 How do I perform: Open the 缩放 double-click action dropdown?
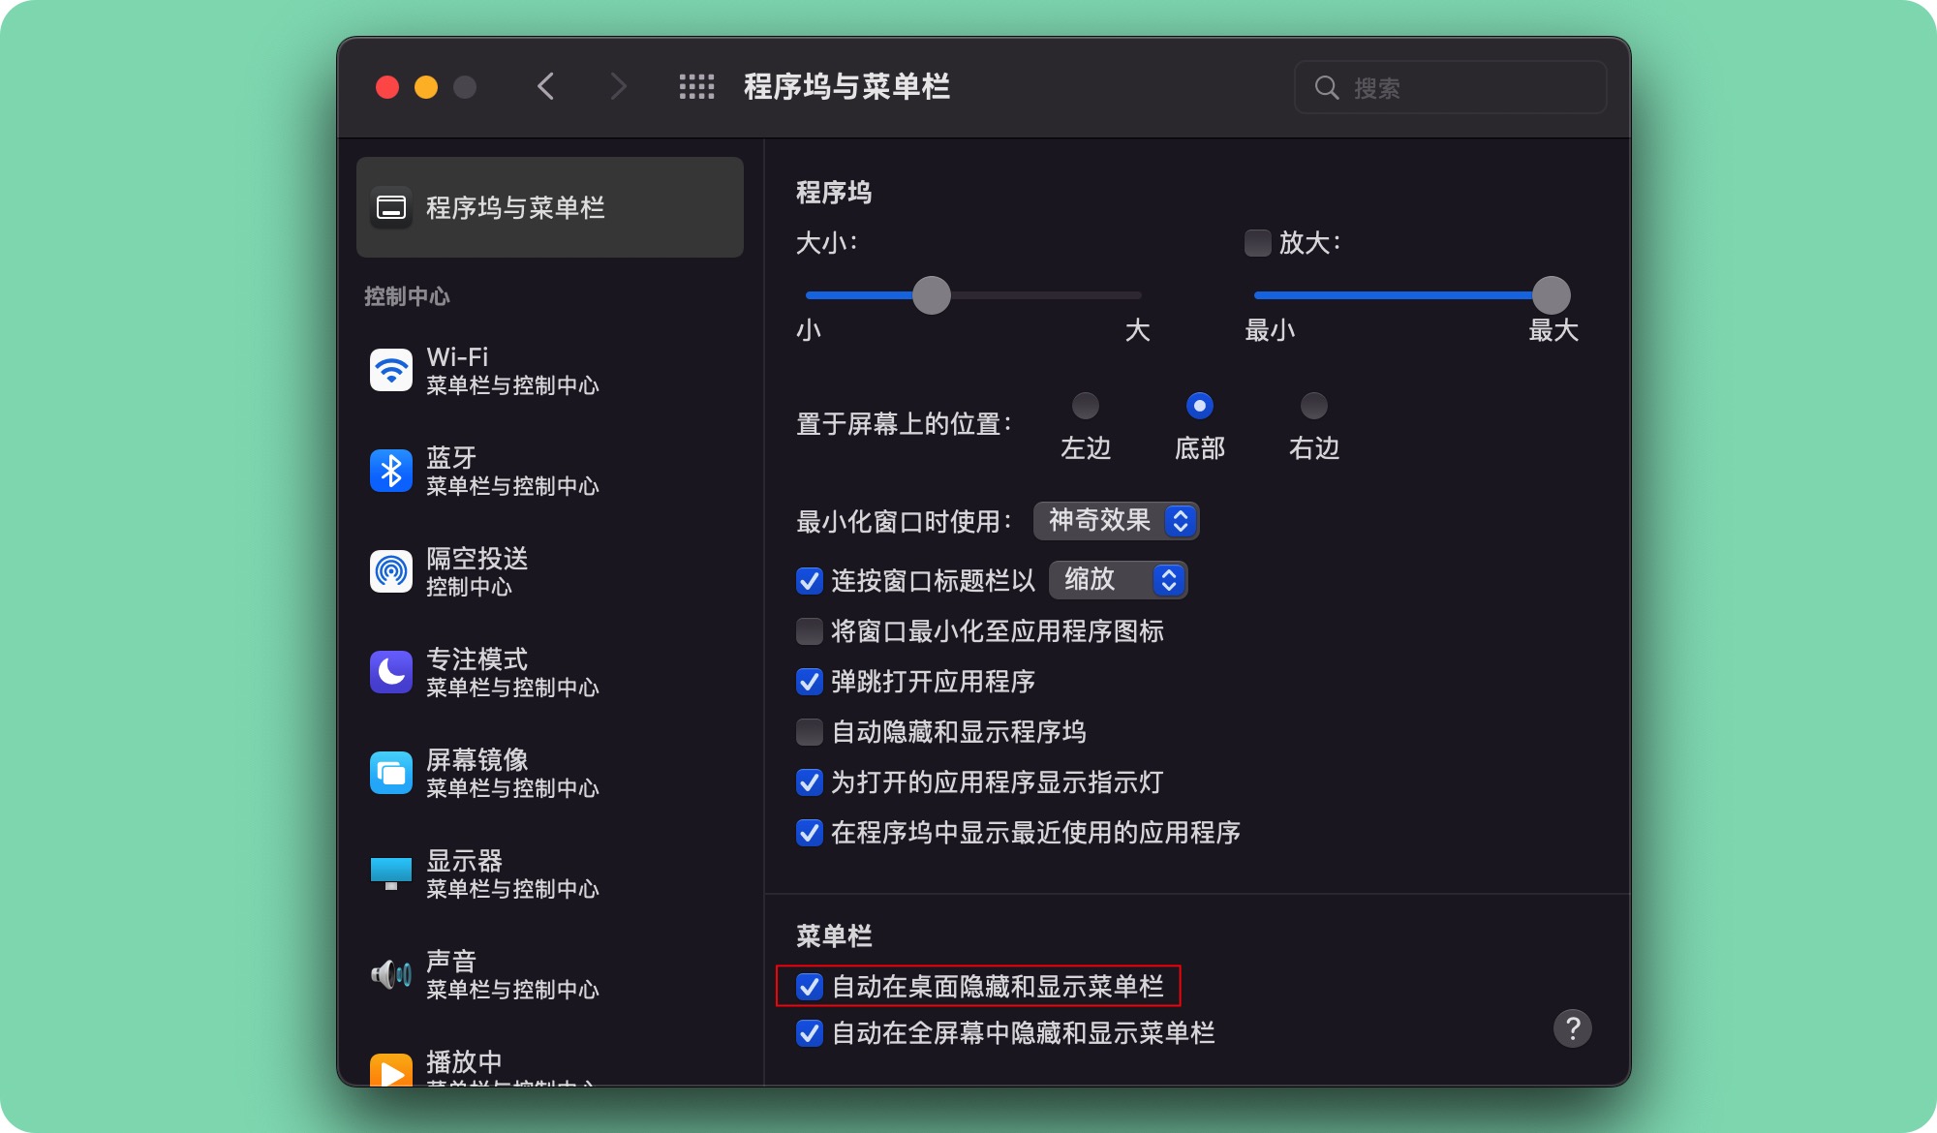click(x=1118, y=580)
